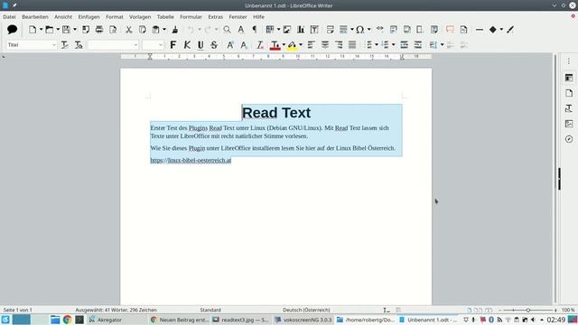Image resolution: width=578 pixels, height=325 pixels.
Task: Click the Paste clipboard icon
Action: click(x=156, y=30)
